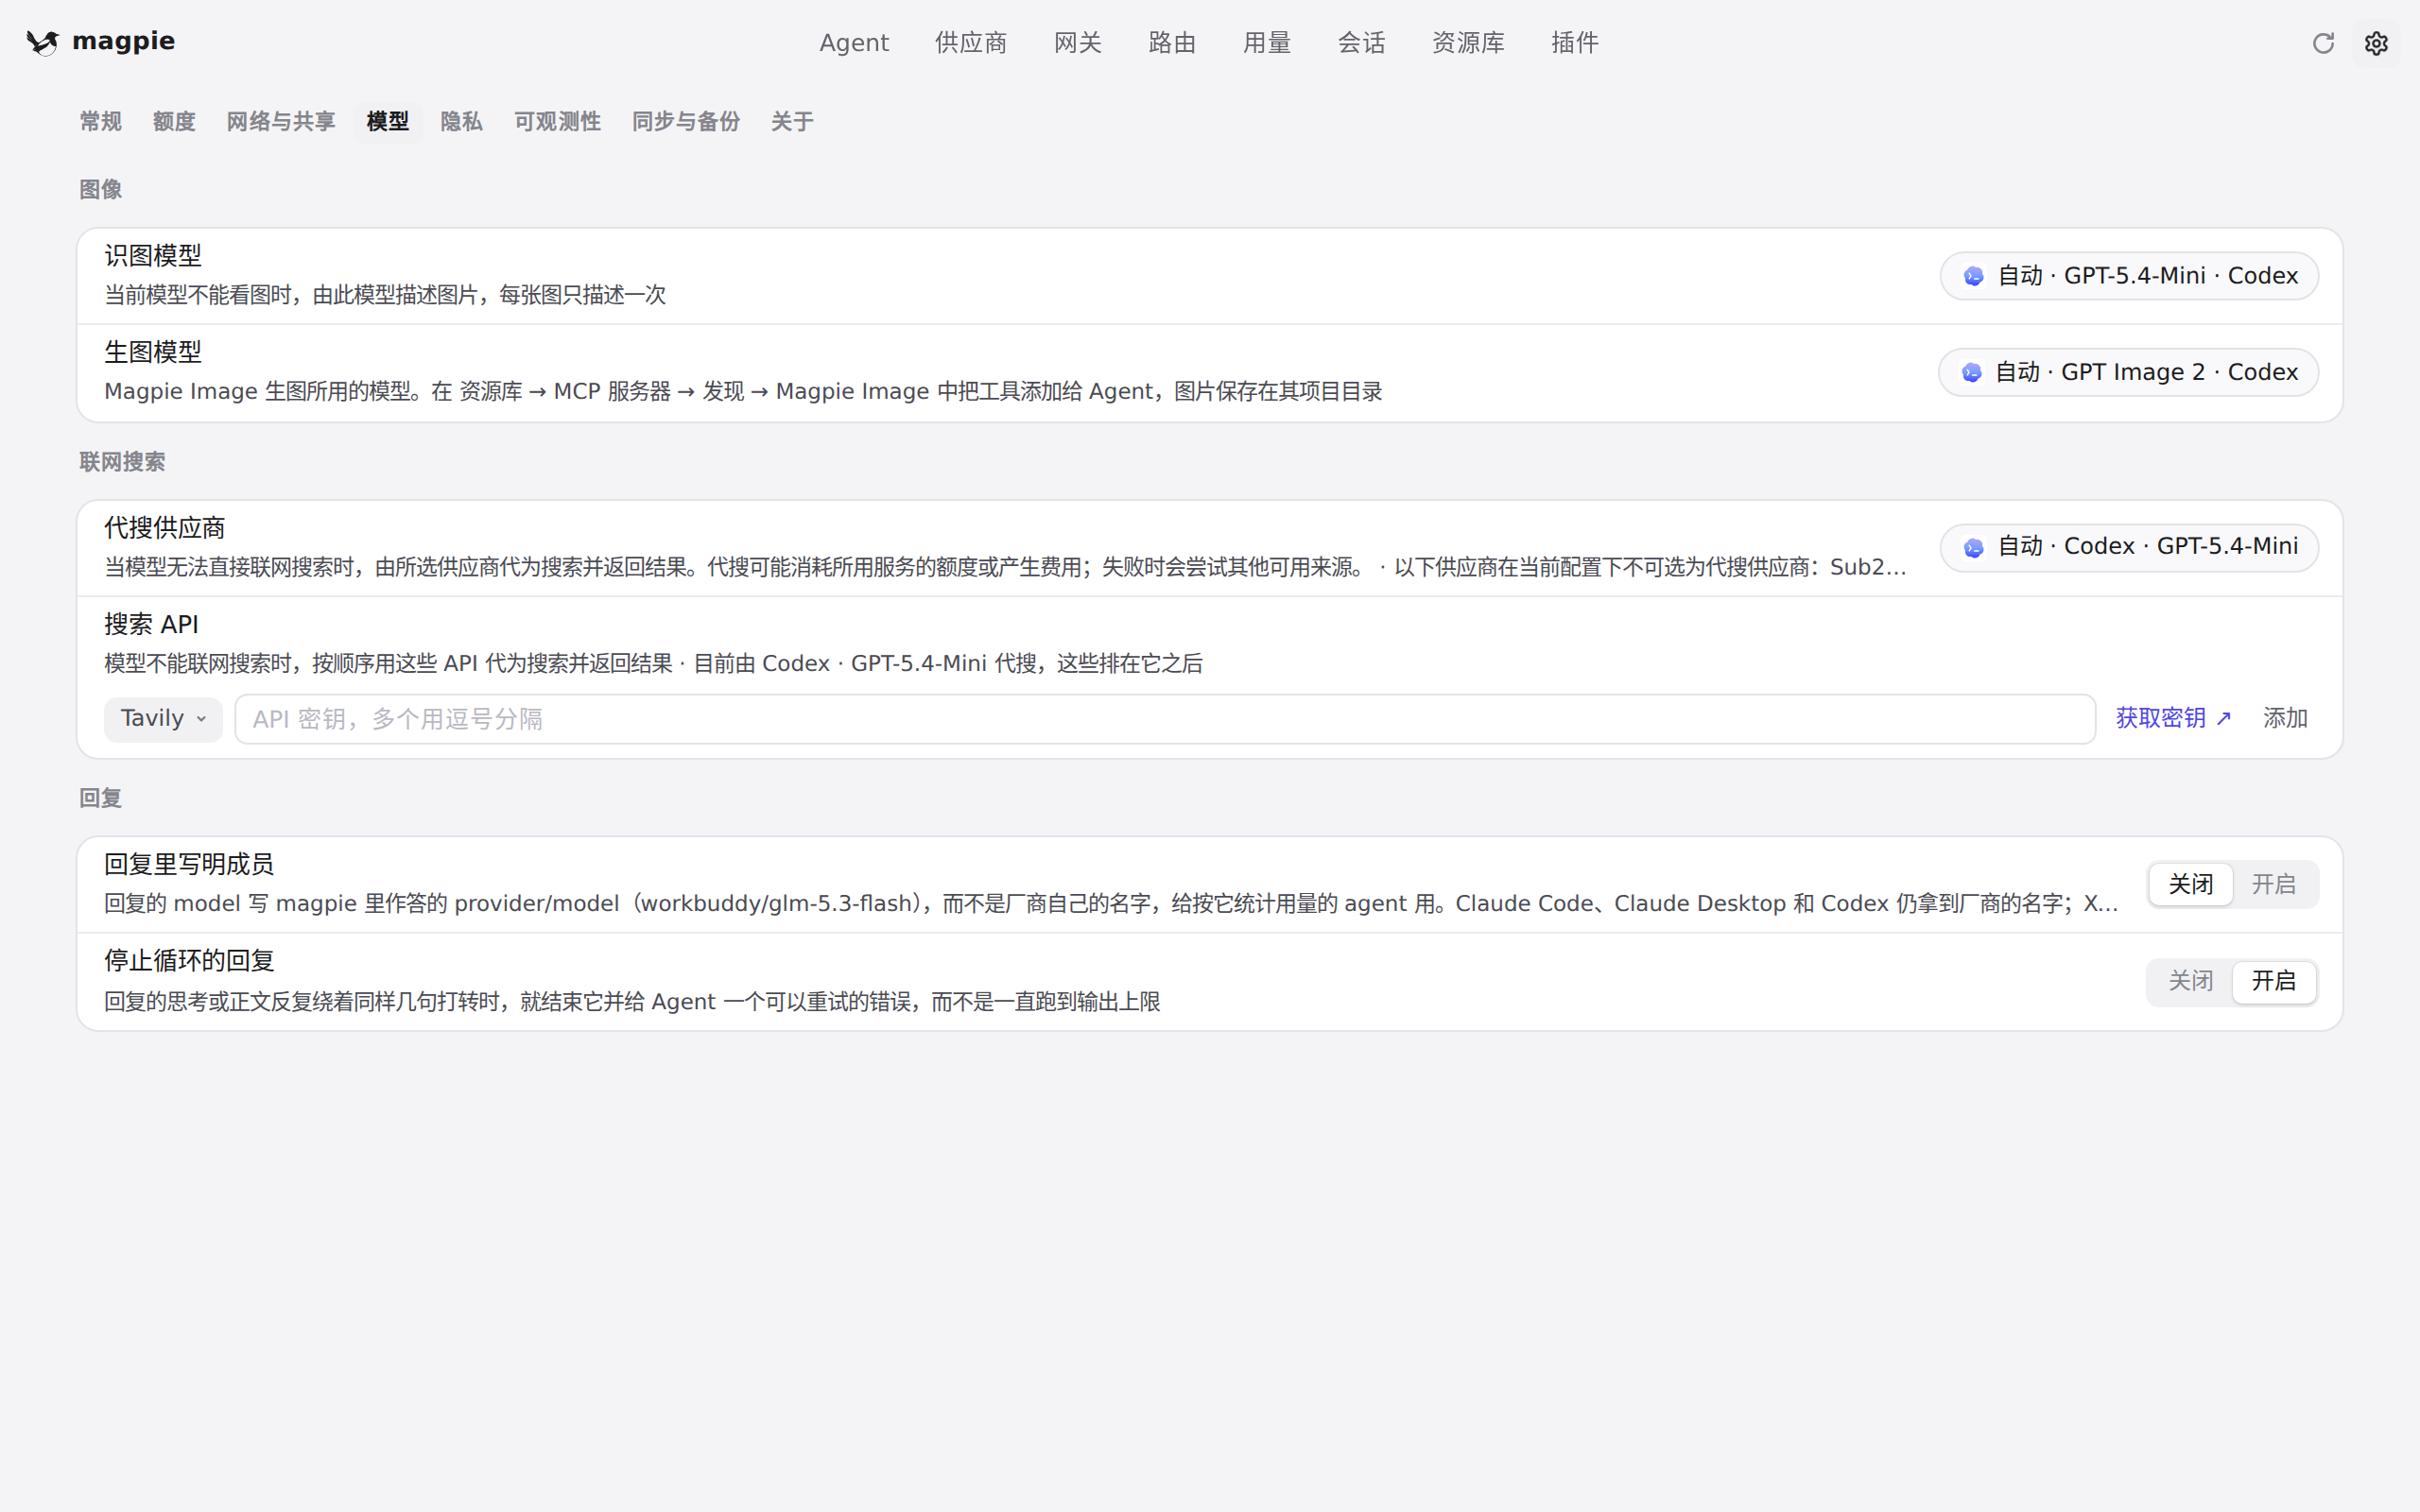Open 生图模型 selector 自动 · GPT Image 2 · Codex
Viewport: 2420px width, 1512px height.
2128,373
